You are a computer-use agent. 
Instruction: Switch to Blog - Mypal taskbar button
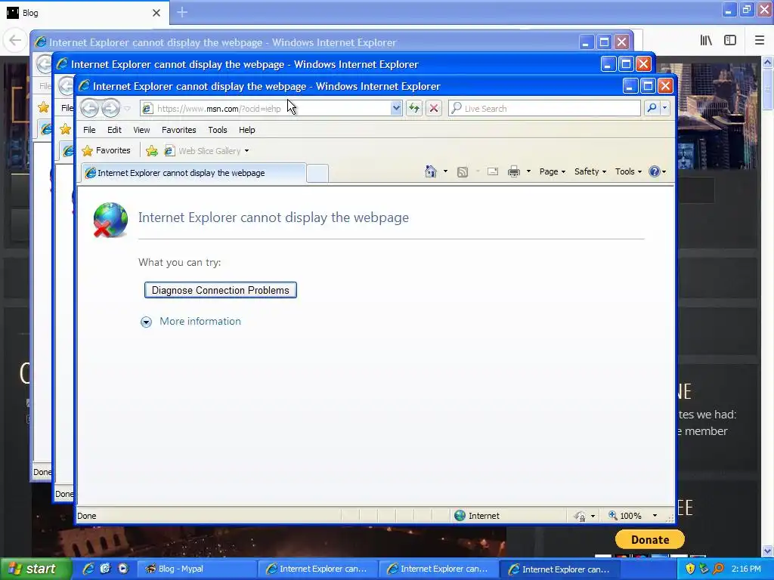[196, 569]
